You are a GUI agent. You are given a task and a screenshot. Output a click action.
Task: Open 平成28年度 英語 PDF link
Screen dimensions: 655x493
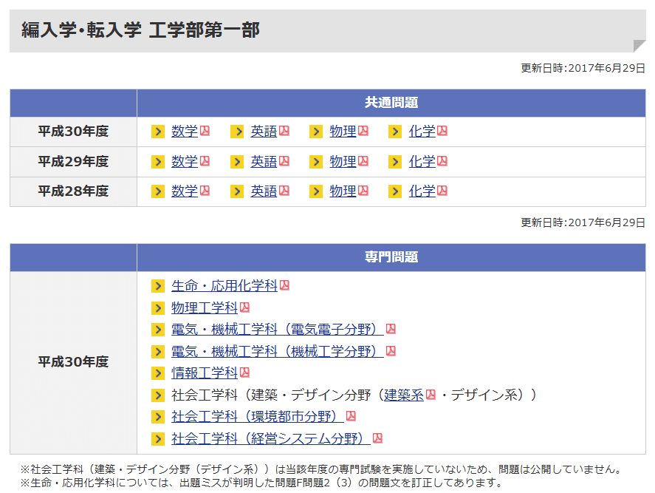[x=264, y=191]
